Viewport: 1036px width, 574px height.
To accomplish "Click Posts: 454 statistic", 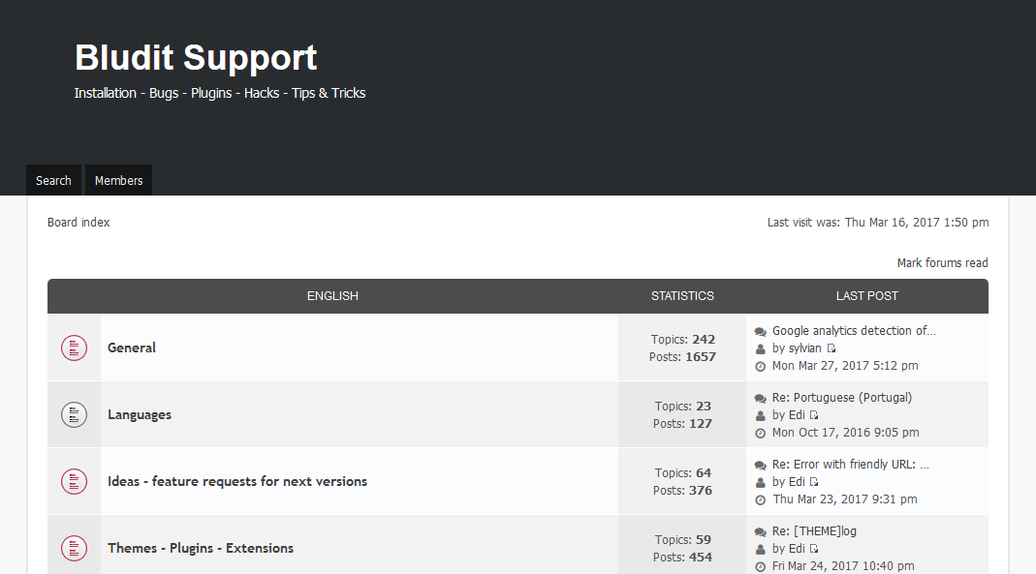I will pyautogui.click(x=682, y=557).
